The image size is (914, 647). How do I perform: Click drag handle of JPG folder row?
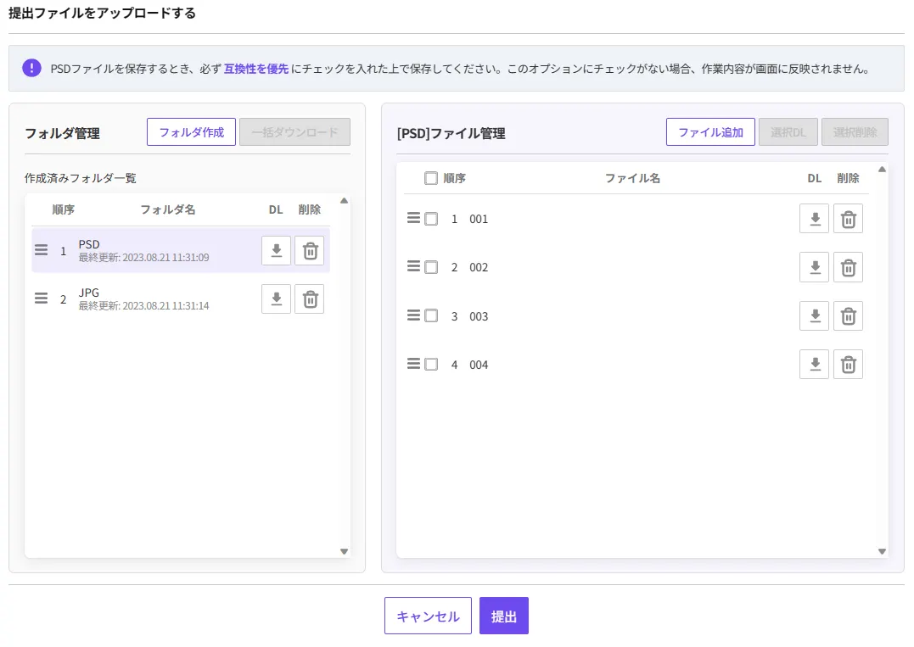click(x=41, y=298)
